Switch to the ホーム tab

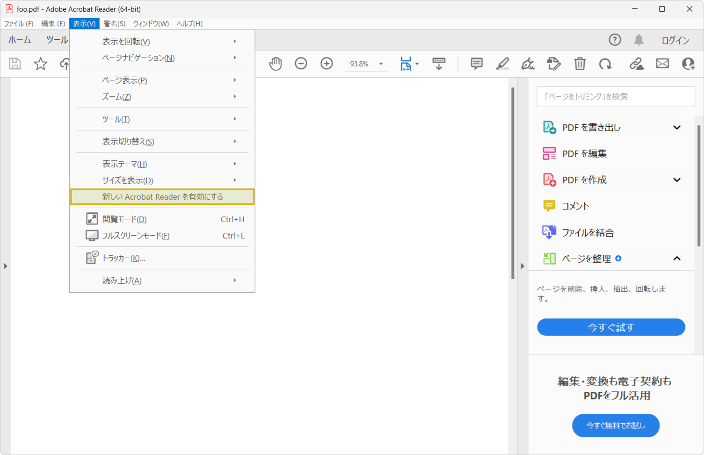point(20,40)
